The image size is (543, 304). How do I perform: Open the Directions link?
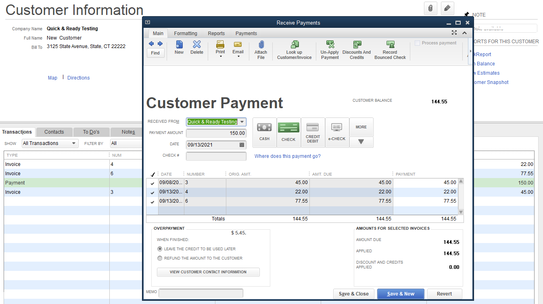click(x=79, y=78)
